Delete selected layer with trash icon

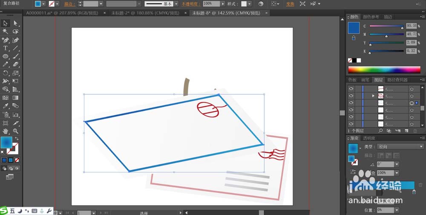415,131
